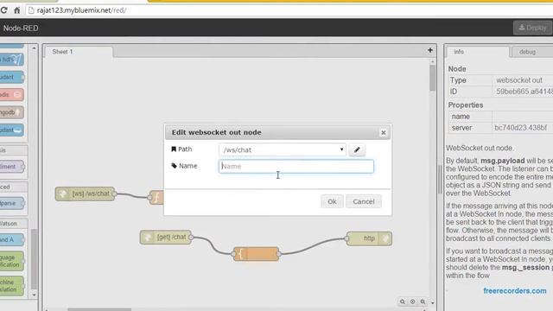Click the palette scrollbar up arrow
The image size is (553, 311).
[34, 48]
